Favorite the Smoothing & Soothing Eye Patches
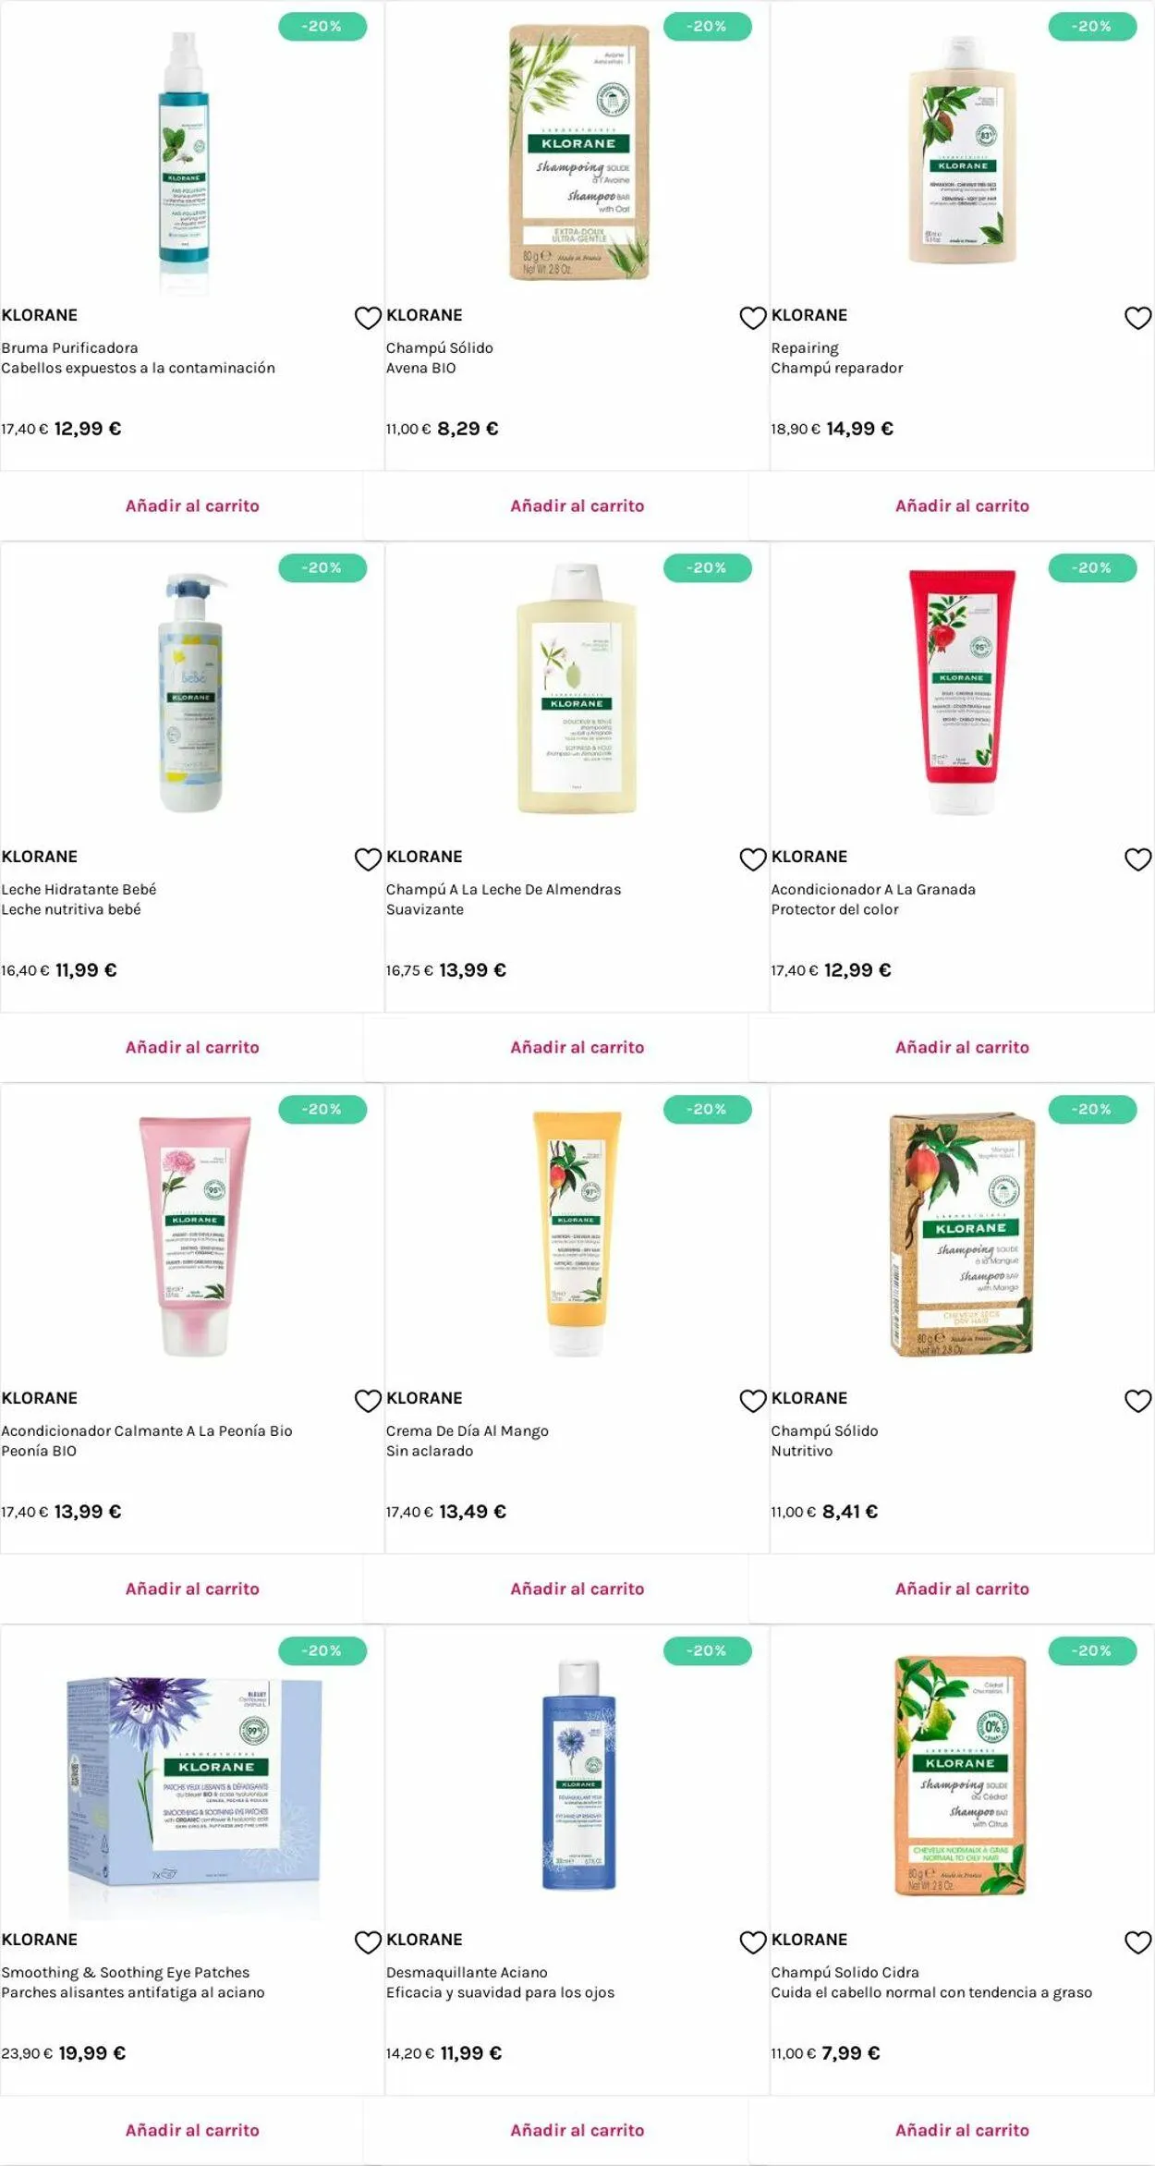This screenshot has width=1155, height=2166. pyautogui.click(x=368, y=1942)
